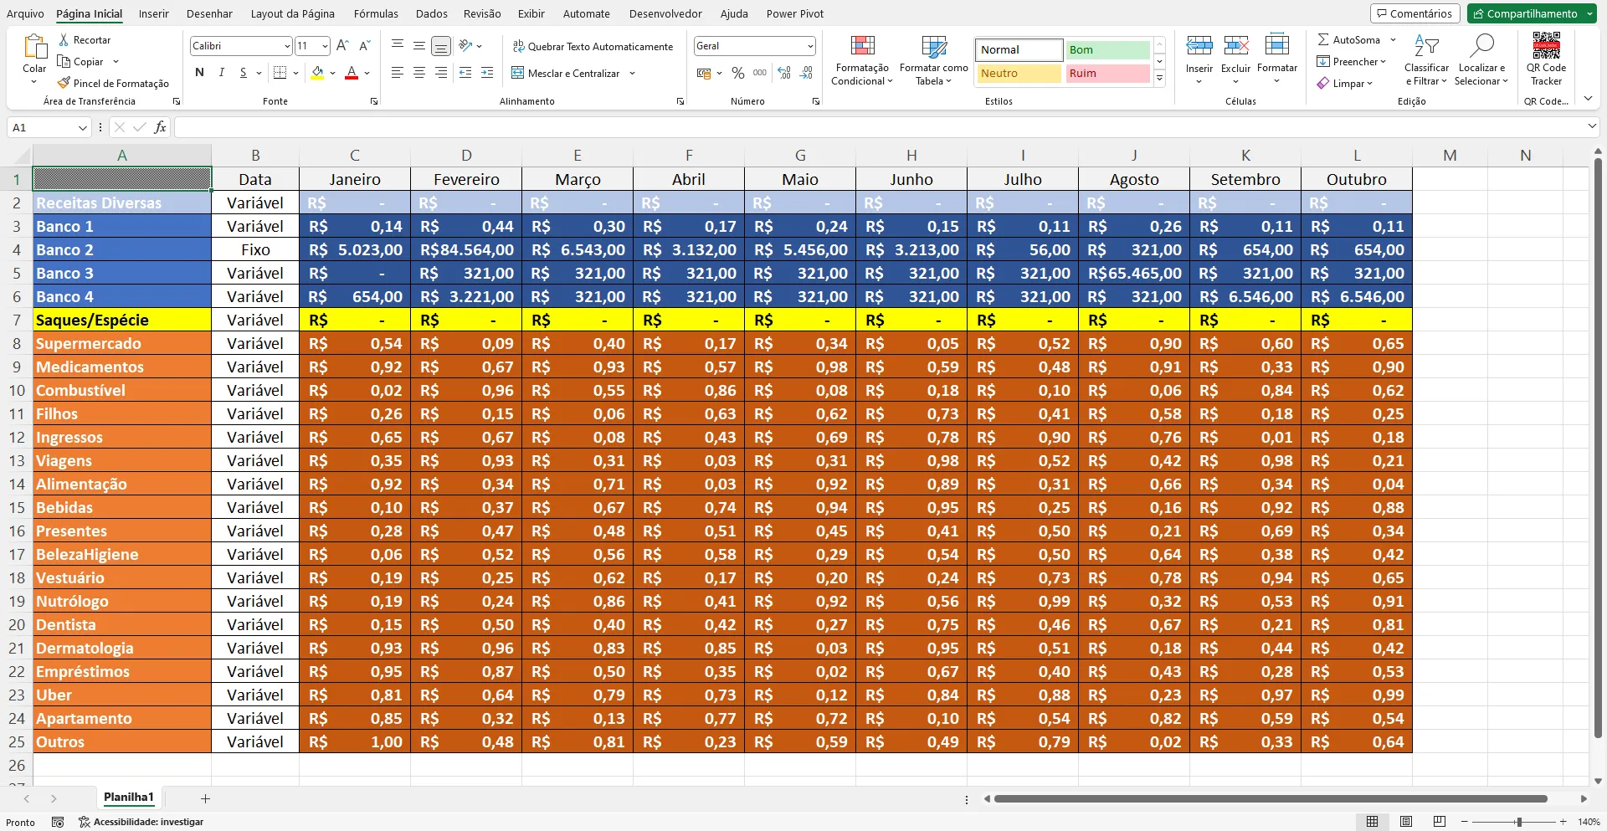Toggle italic I formatting
1607x831 pixels.
(221, 73)
